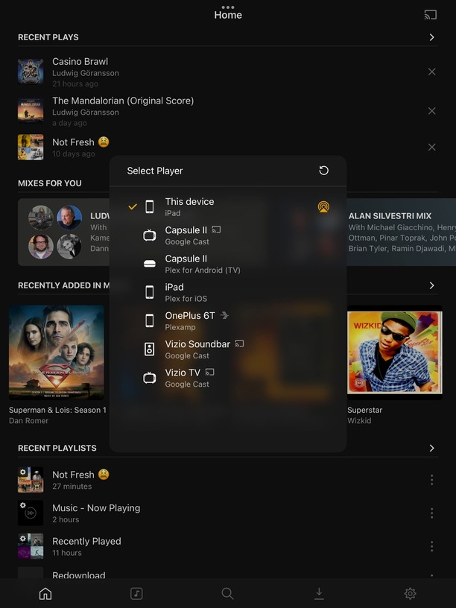Click the Wizkid artist name

(359, 421)
